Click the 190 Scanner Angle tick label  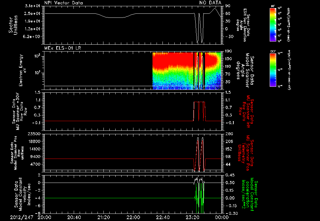coord(228,51)
